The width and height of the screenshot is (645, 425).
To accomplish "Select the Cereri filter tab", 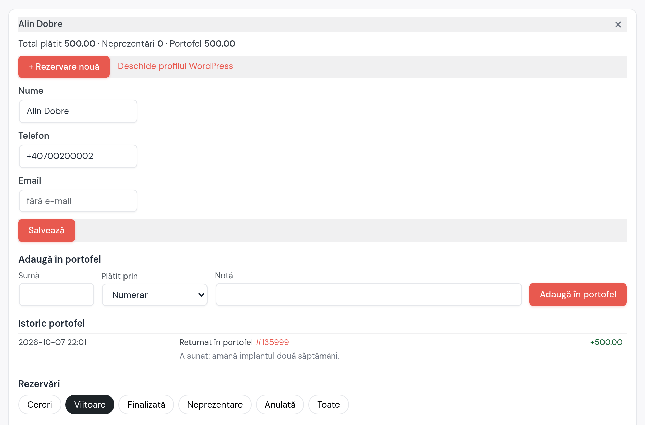I will click(40, 405).
